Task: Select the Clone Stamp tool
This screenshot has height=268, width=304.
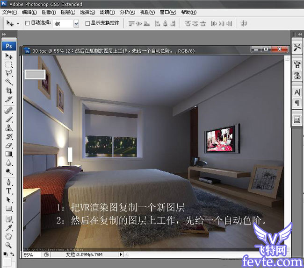Action: (8, 128)
